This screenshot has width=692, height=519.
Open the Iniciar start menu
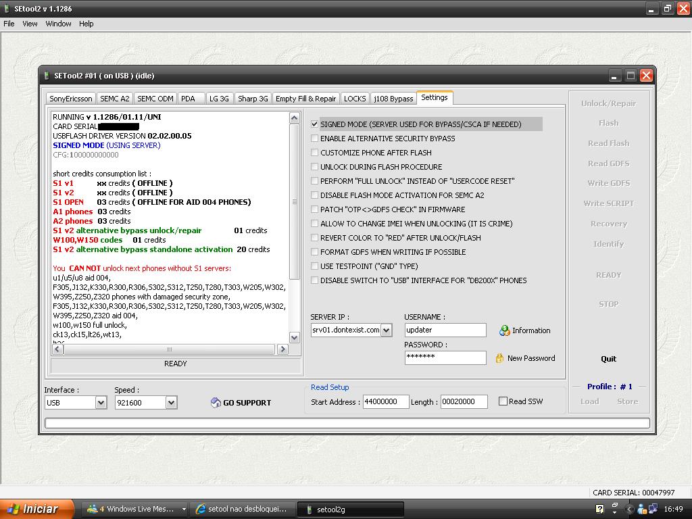coord(37,509)
